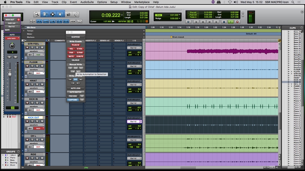This screenshot has height=171, width=305.
Task: Click the red Record transport button
Action: coord(237,22)
